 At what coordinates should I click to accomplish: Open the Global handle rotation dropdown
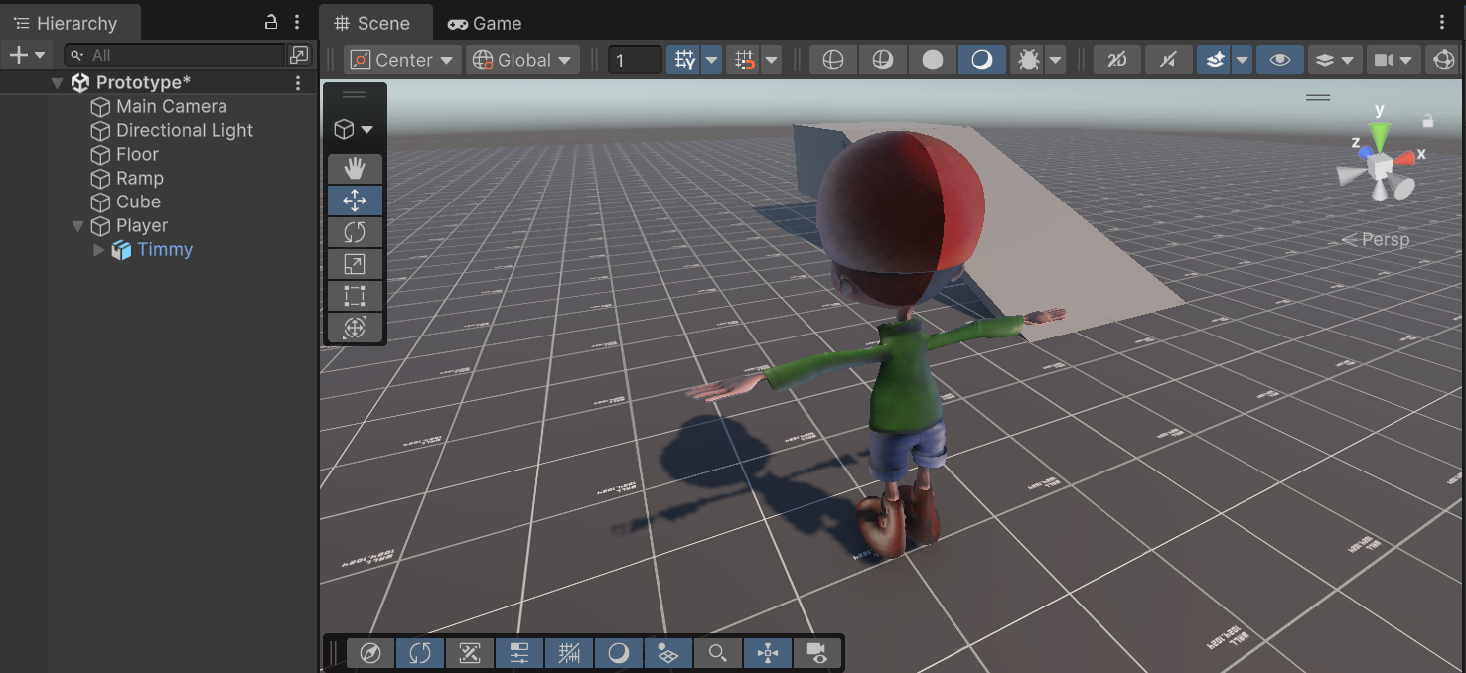click(x=524, y=60)
